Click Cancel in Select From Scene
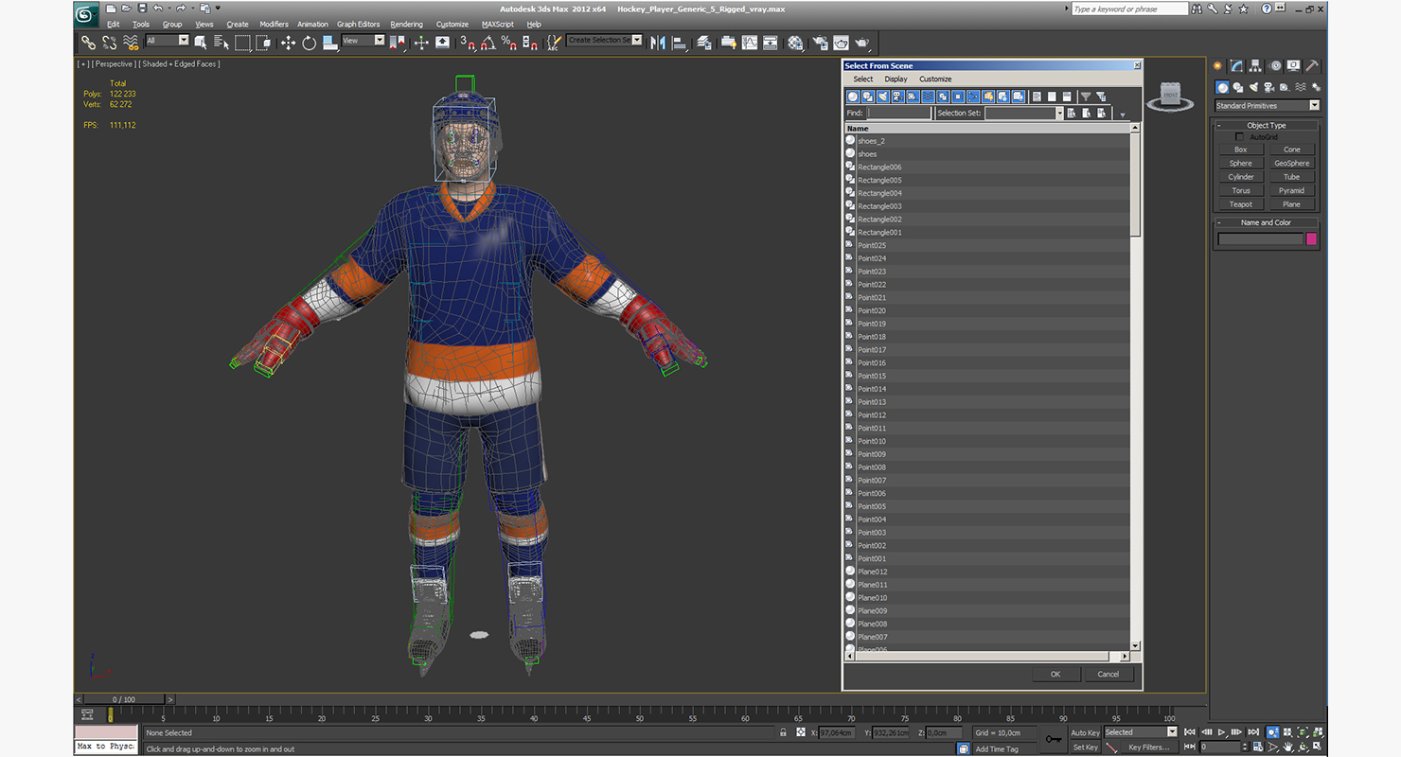The height and width of the screenshot is (757, 1401). 1108,675
